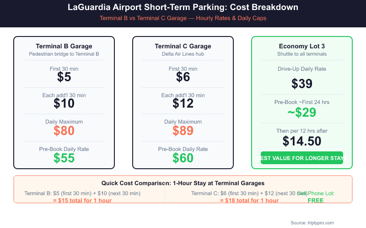Click the Cell Phone Lot FREE label
Image resolution: width=366 pixels, height=228 pixels.
click(316, 200)
